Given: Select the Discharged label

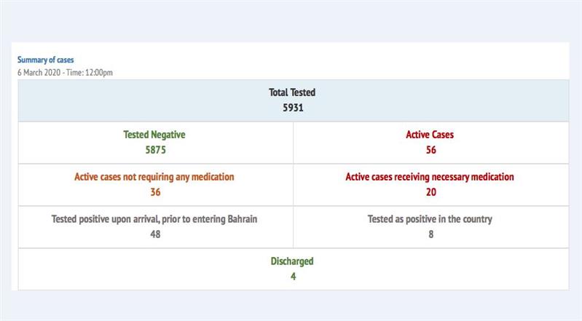Looking at the screenshot, I should pyautogui.click(x=293, y=261).
